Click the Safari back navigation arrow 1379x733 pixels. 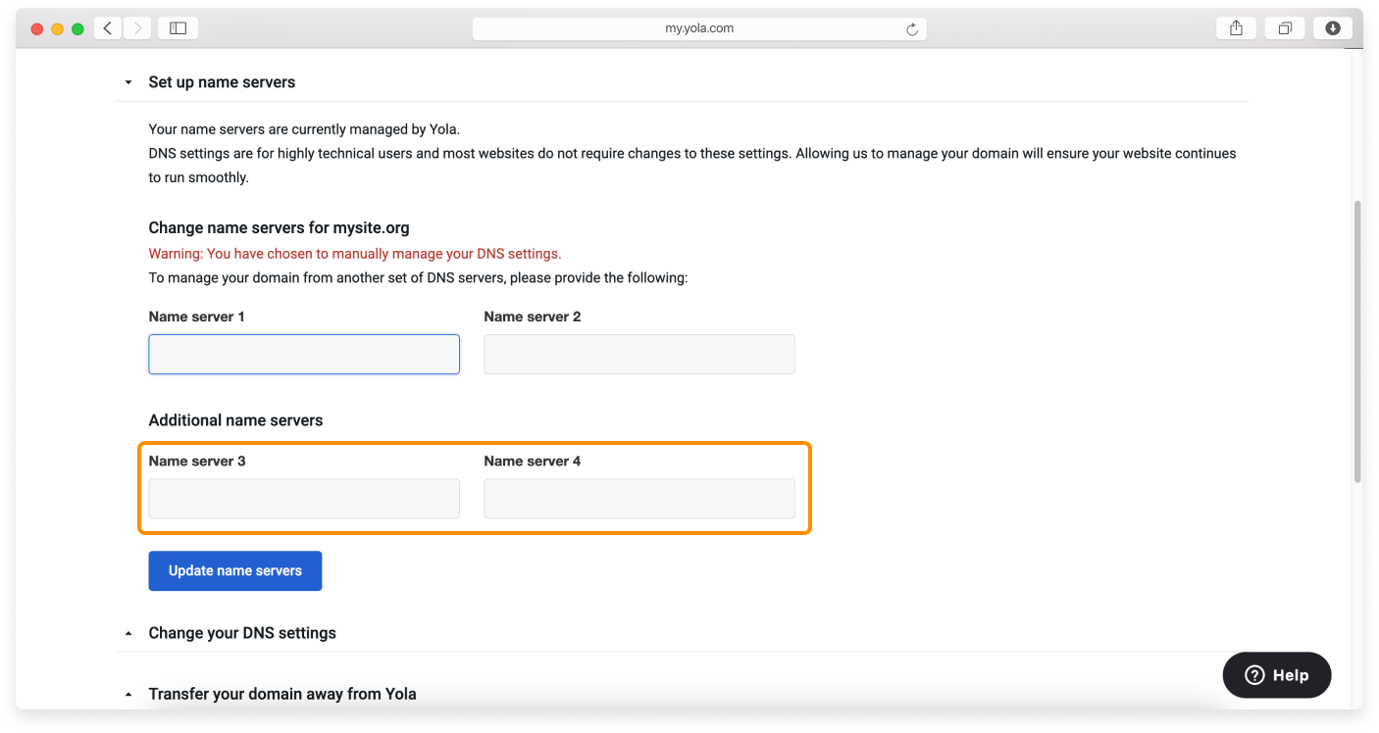(108, 28)
